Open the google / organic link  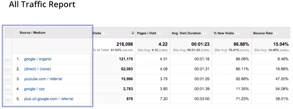pyautogui.click(x=37, y=59)
